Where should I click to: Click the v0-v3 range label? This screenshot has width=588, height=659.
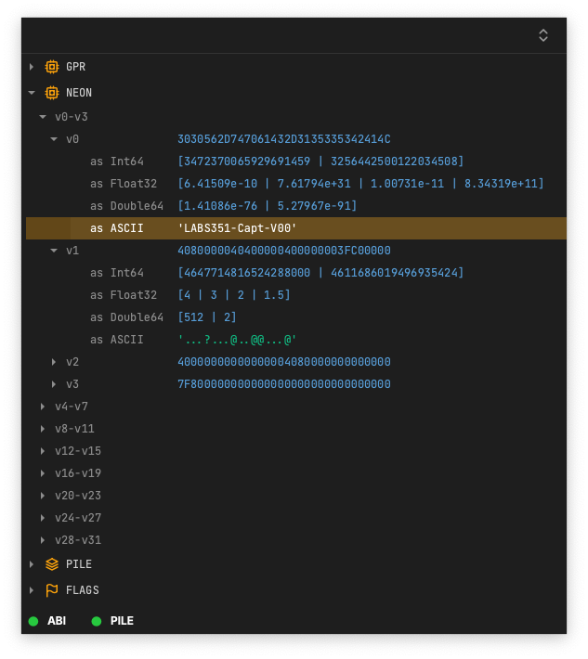[x=72, y=117]
